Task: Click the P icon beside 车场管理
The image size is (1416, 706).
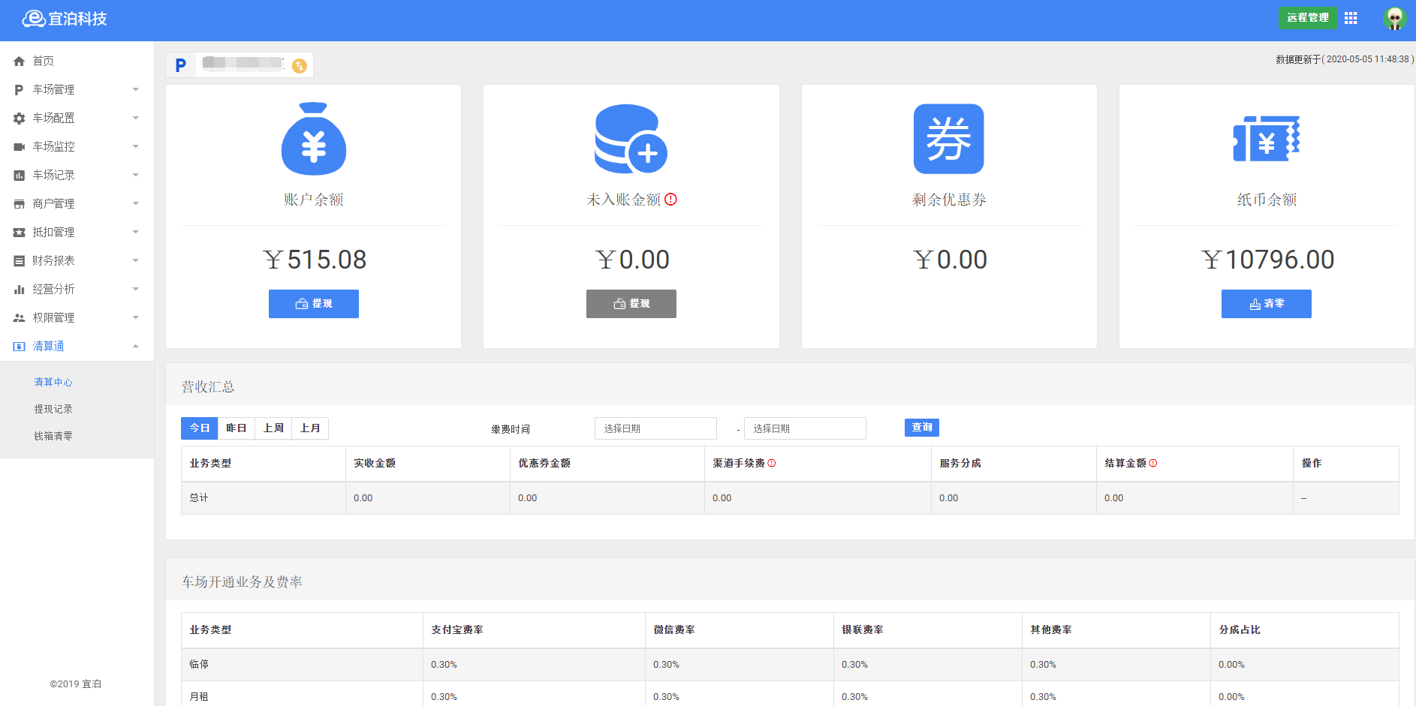Action: click(x=19, y=90)
